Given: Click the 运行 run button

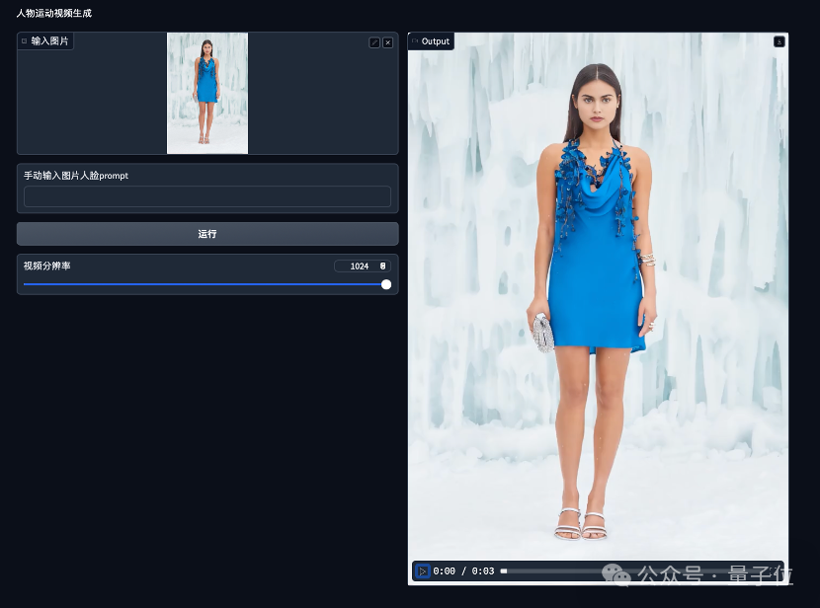Looking at the screenshot, I should 207,234.
